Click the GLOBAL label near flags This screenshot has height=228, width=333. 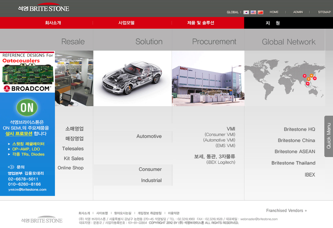233,12
